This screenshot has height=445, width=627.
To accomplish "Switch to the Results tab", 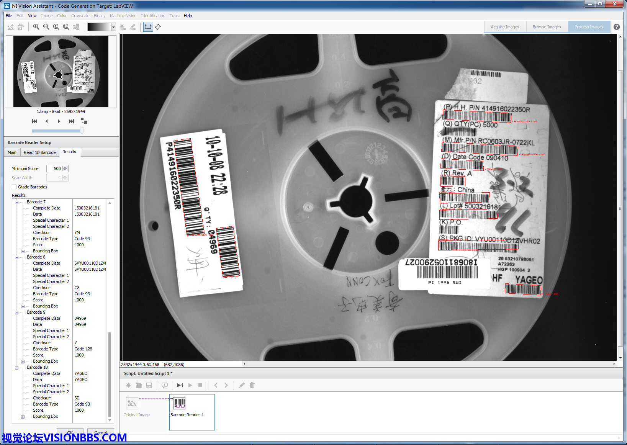I will pos(69,152).
